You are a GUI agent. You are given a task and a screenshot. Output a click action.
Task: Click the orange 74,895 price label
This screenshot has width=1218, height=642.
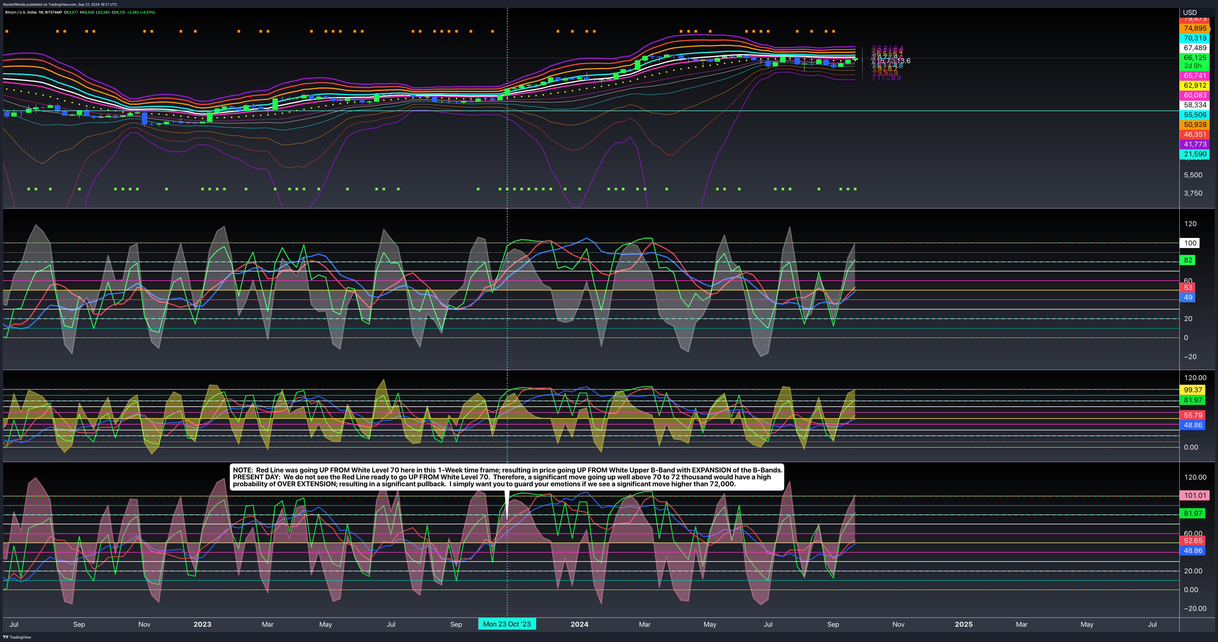[1195, 28]
